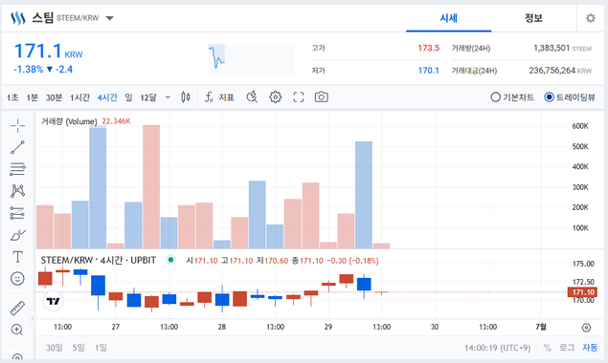The width and height of the screenshot is (608, 363).
Task: Click the green market status dot
Action: click(x=170, y=260)
